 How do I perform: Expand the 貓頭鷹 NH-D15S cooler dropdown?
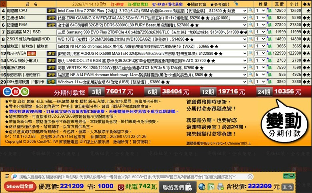[x=152, y=46]
